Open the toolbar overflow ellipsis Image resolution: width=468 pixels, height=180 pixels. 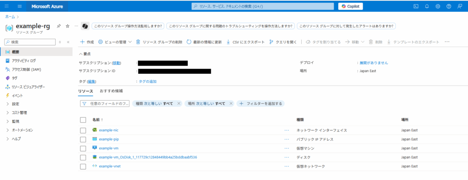click(447, 42)
